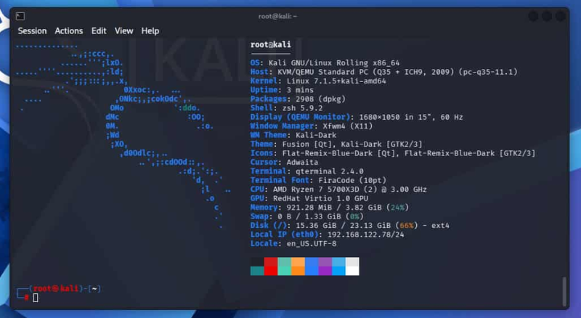Image resolution: width=581 pixels, height=318 pixels.
Task: Click the CPU AMD Ryzen 7 line
Action: click(x=338, y=189)
